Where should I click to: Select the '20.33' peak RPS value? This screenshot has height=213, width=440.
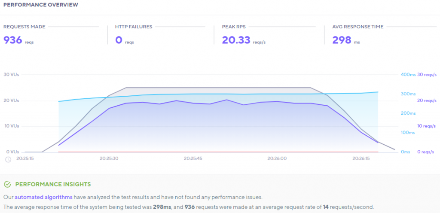pyautogui.click(x=236, y=40)
